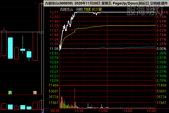169x113 pixels.
Task: Click the 星期五 weekday label
Action: (107, 3)
